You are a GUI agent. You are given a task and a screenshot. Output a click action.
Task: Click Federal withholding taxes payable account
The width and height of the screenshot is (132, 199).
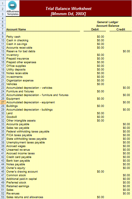tap(28, 132)
